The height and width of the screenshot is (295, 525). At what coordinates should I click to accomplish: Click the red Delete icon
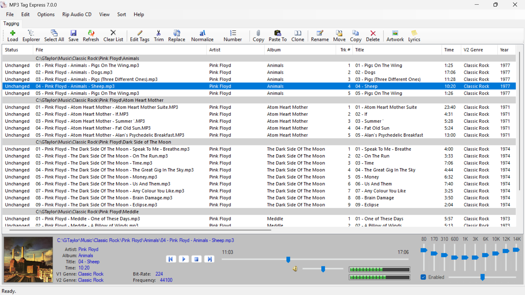pos(373,36)
